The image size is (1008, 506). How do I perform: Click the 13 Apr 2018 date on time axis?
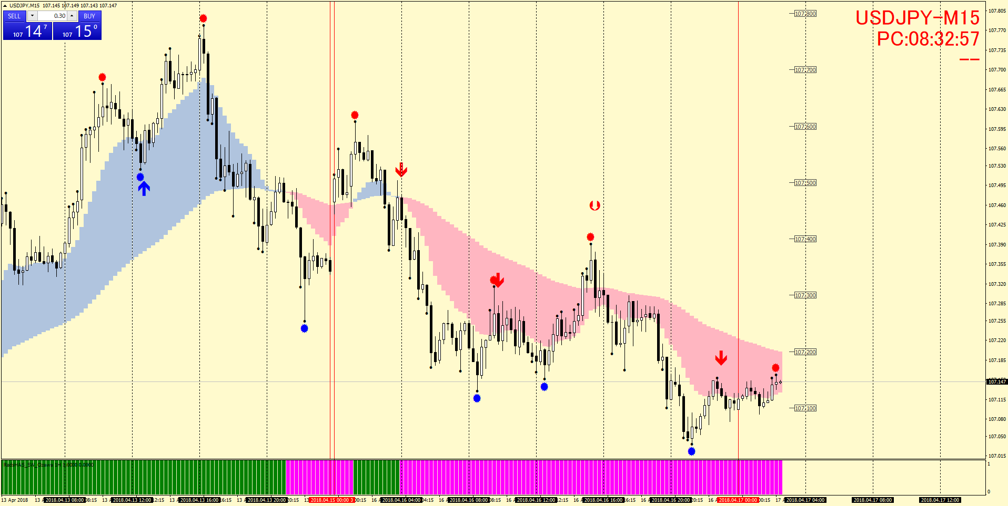pos(15,500)
